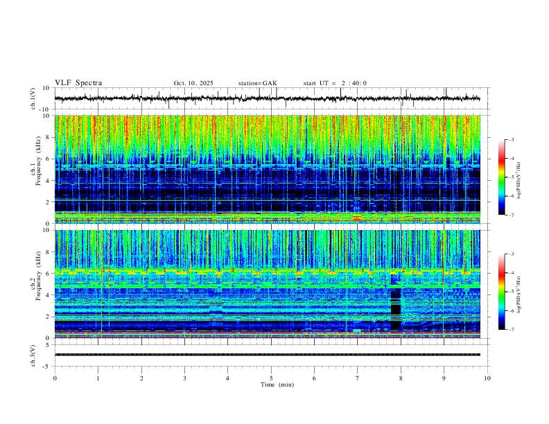
Task: Click the "3" tick on the time axis
Action: click(184, 378)
